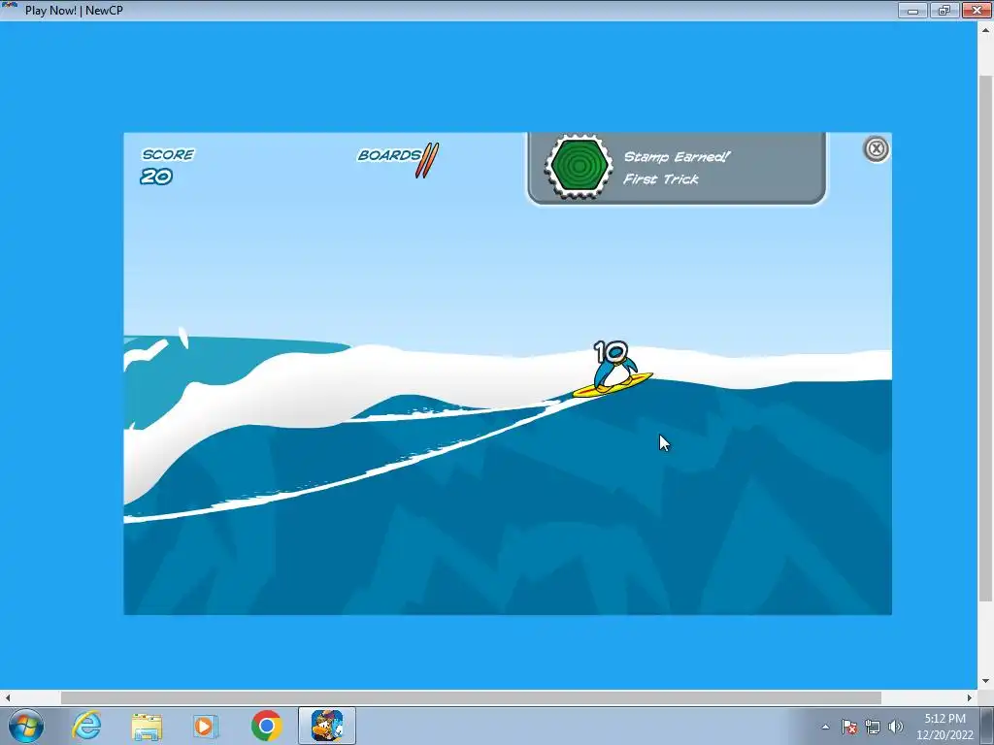Screen dimensions: 994x745
Task: Click the floating 10 points popup
Action: pos(611,351)
